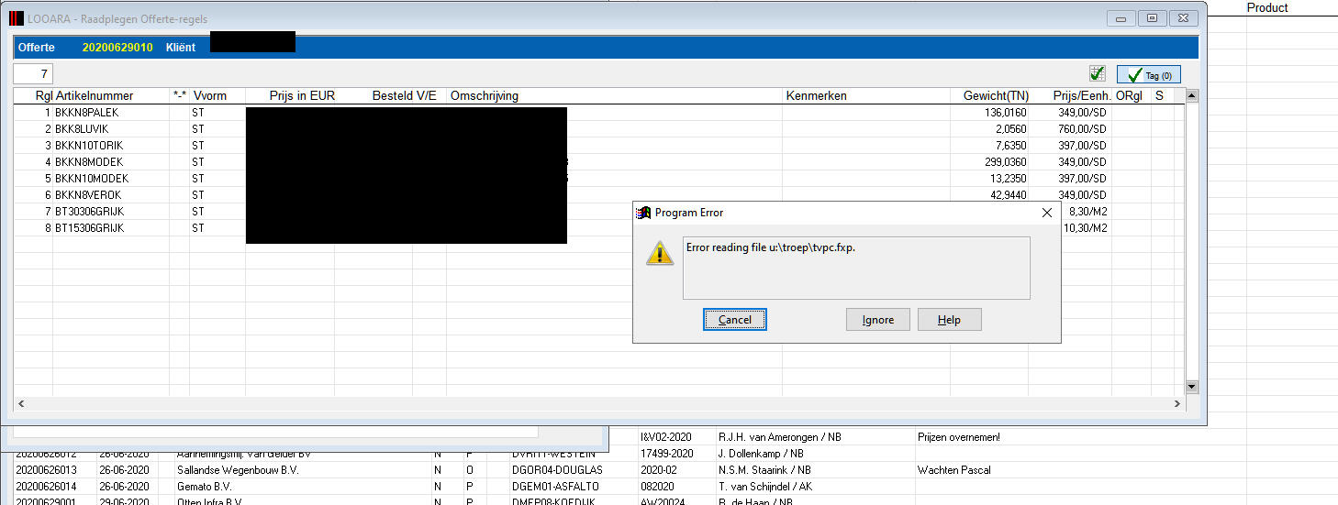Click Ignore in the Program Error dialog

click(878, 319)
